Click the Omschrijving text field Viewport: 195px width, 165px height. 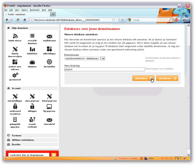(104, 69)
